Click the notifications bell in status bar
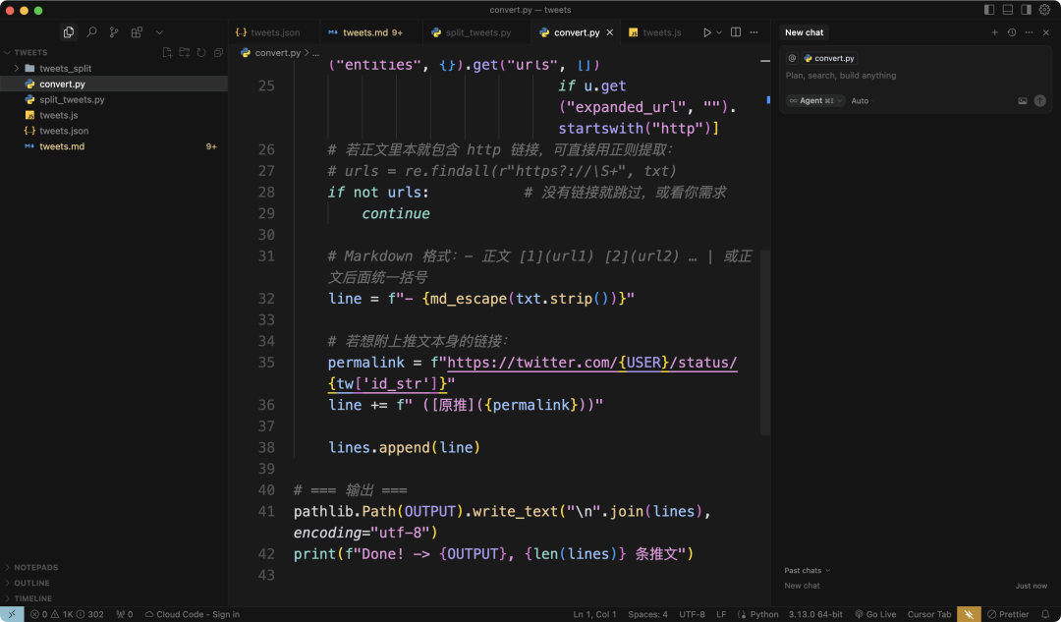The width and height of the screenshot is (1061, 622). tap(1045, 614)
